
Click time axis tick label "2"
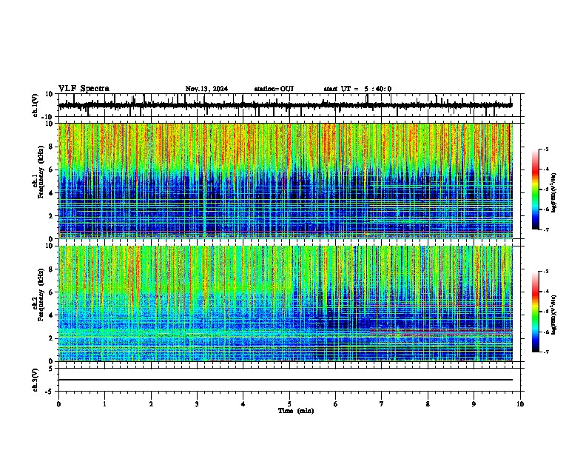pos(151,404)
